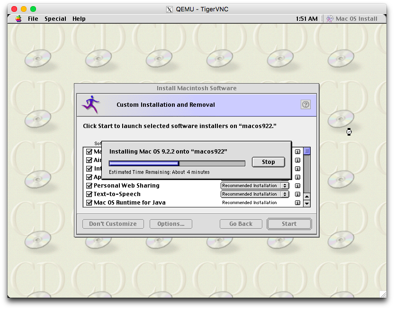Click the scroll down arrow in software list
Screen dimensions: 394x309
(307, 203)
